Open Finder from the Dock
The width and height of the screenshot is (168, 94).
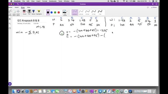click(x=14, y=91)
